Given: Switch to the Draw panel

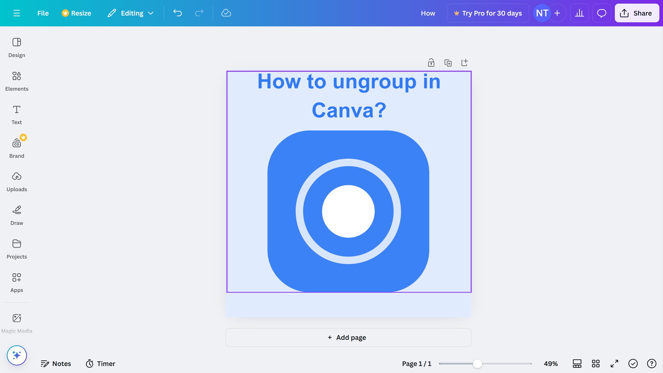Looking at the screenshot, I should coord(17,215).
